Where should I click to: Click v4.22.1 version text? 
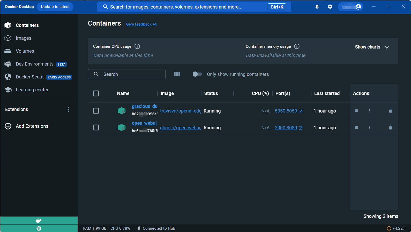pyautogui.click(x=399, y=228)
